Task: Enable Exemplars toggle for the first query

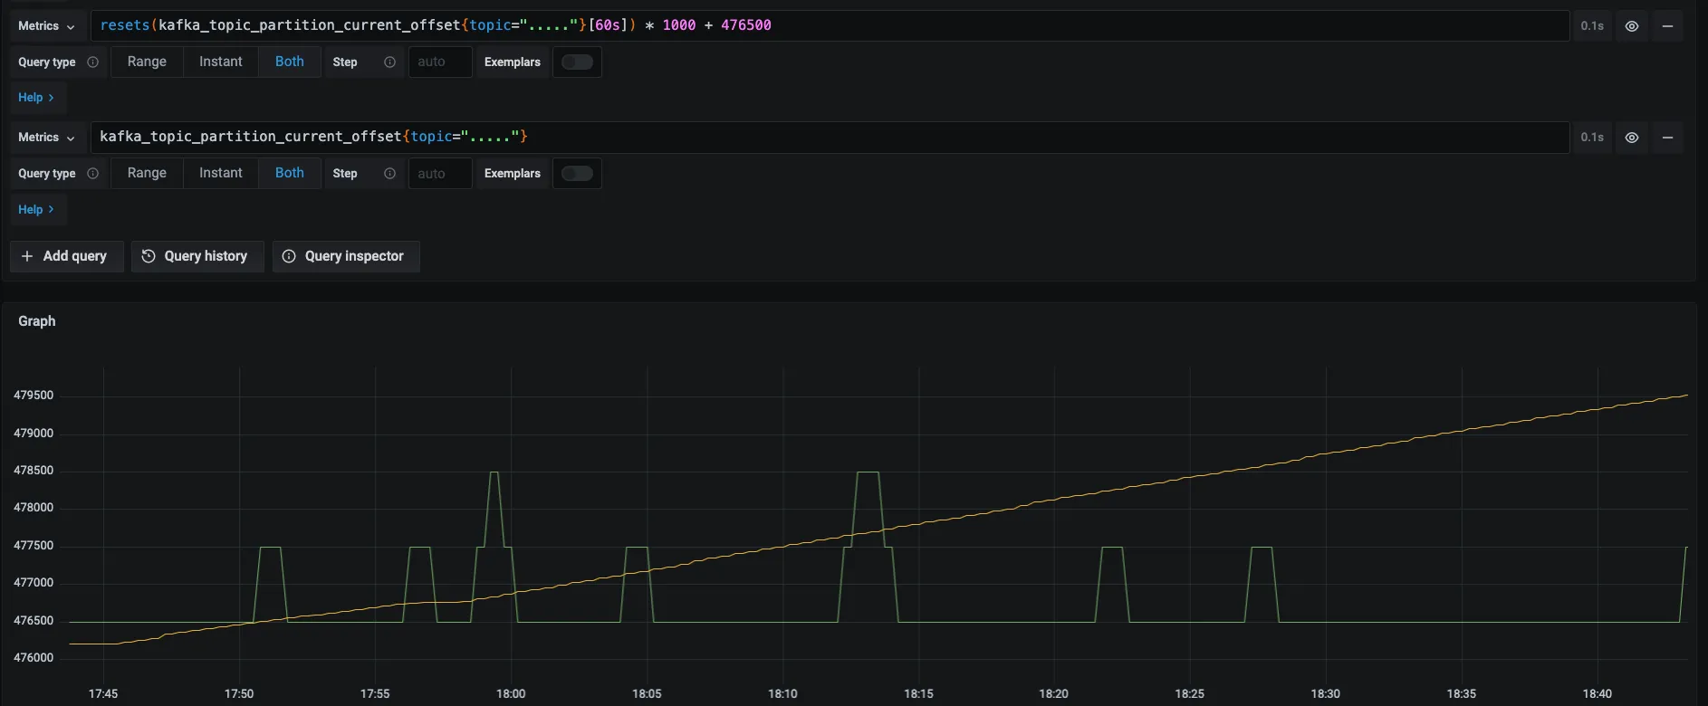Action: (x=577, y=62)
